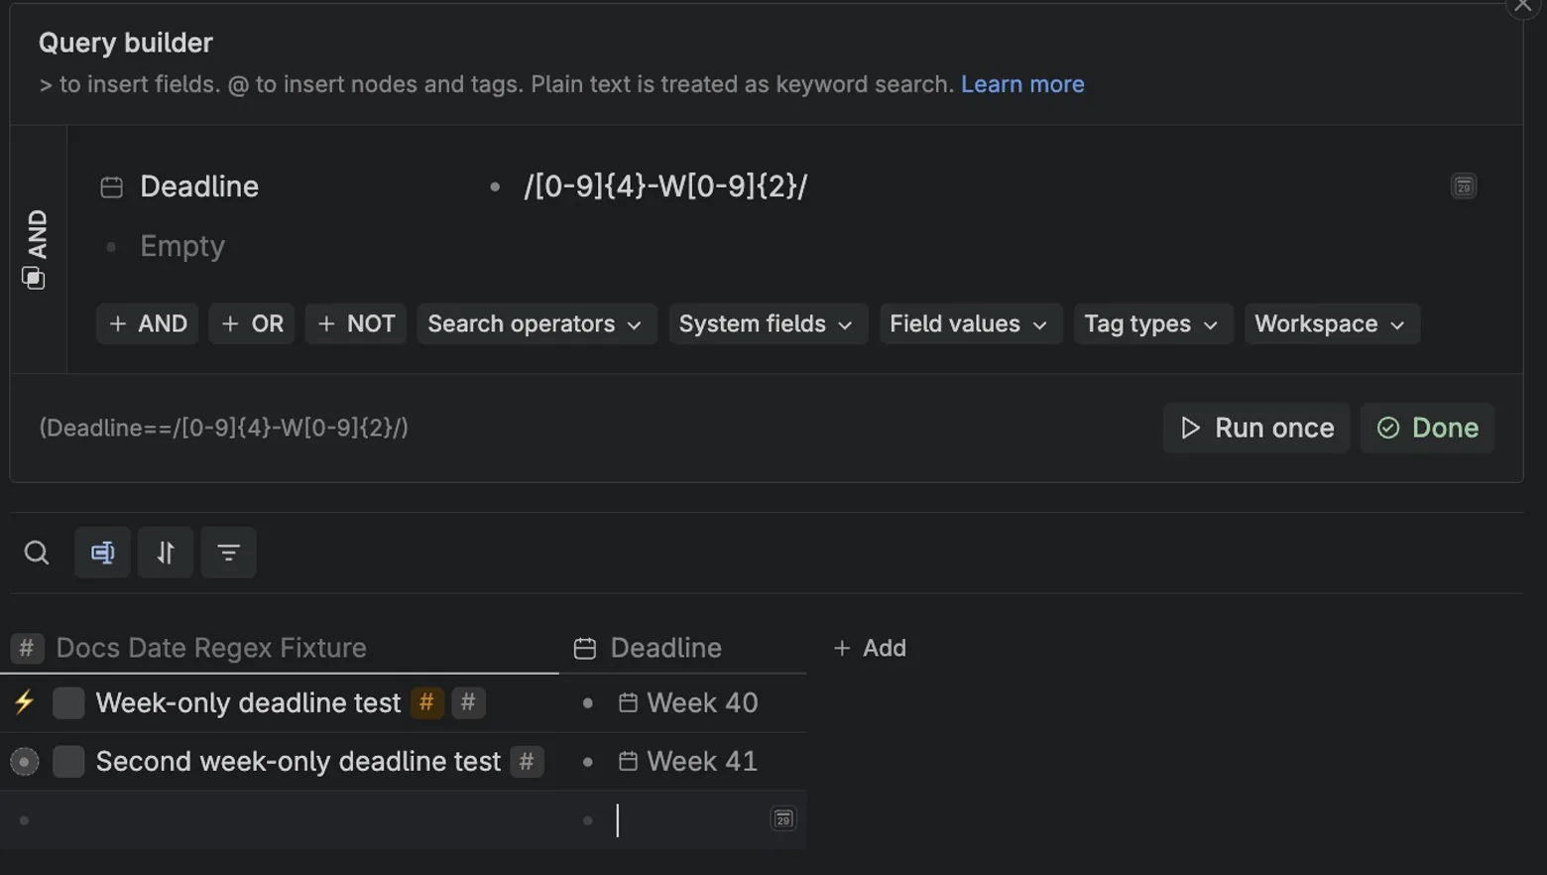
Task: Click the search magnifier icon above the table
Action: coord(37,553)
